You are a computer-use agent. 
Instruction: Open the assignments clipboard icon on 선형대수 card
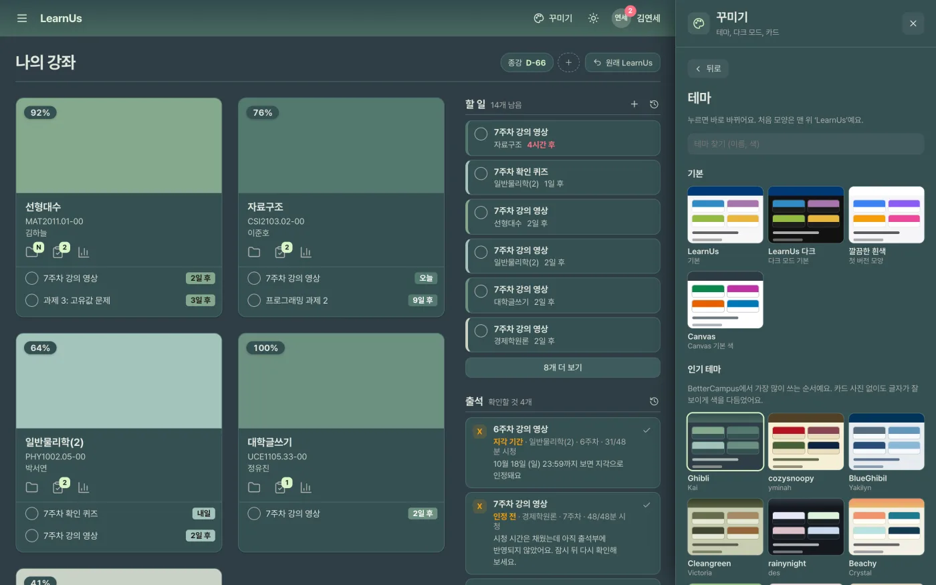tap(58, 252)
